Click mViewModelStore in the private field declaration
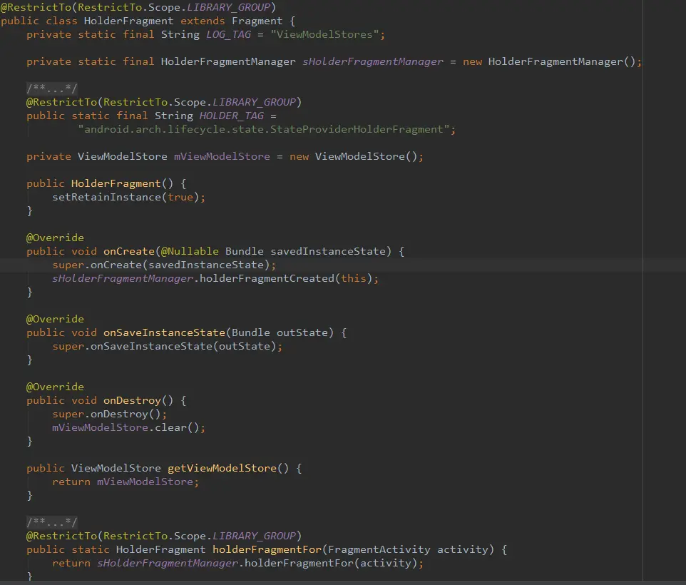This screenshot has height=585, width=686. pos(222,157)
